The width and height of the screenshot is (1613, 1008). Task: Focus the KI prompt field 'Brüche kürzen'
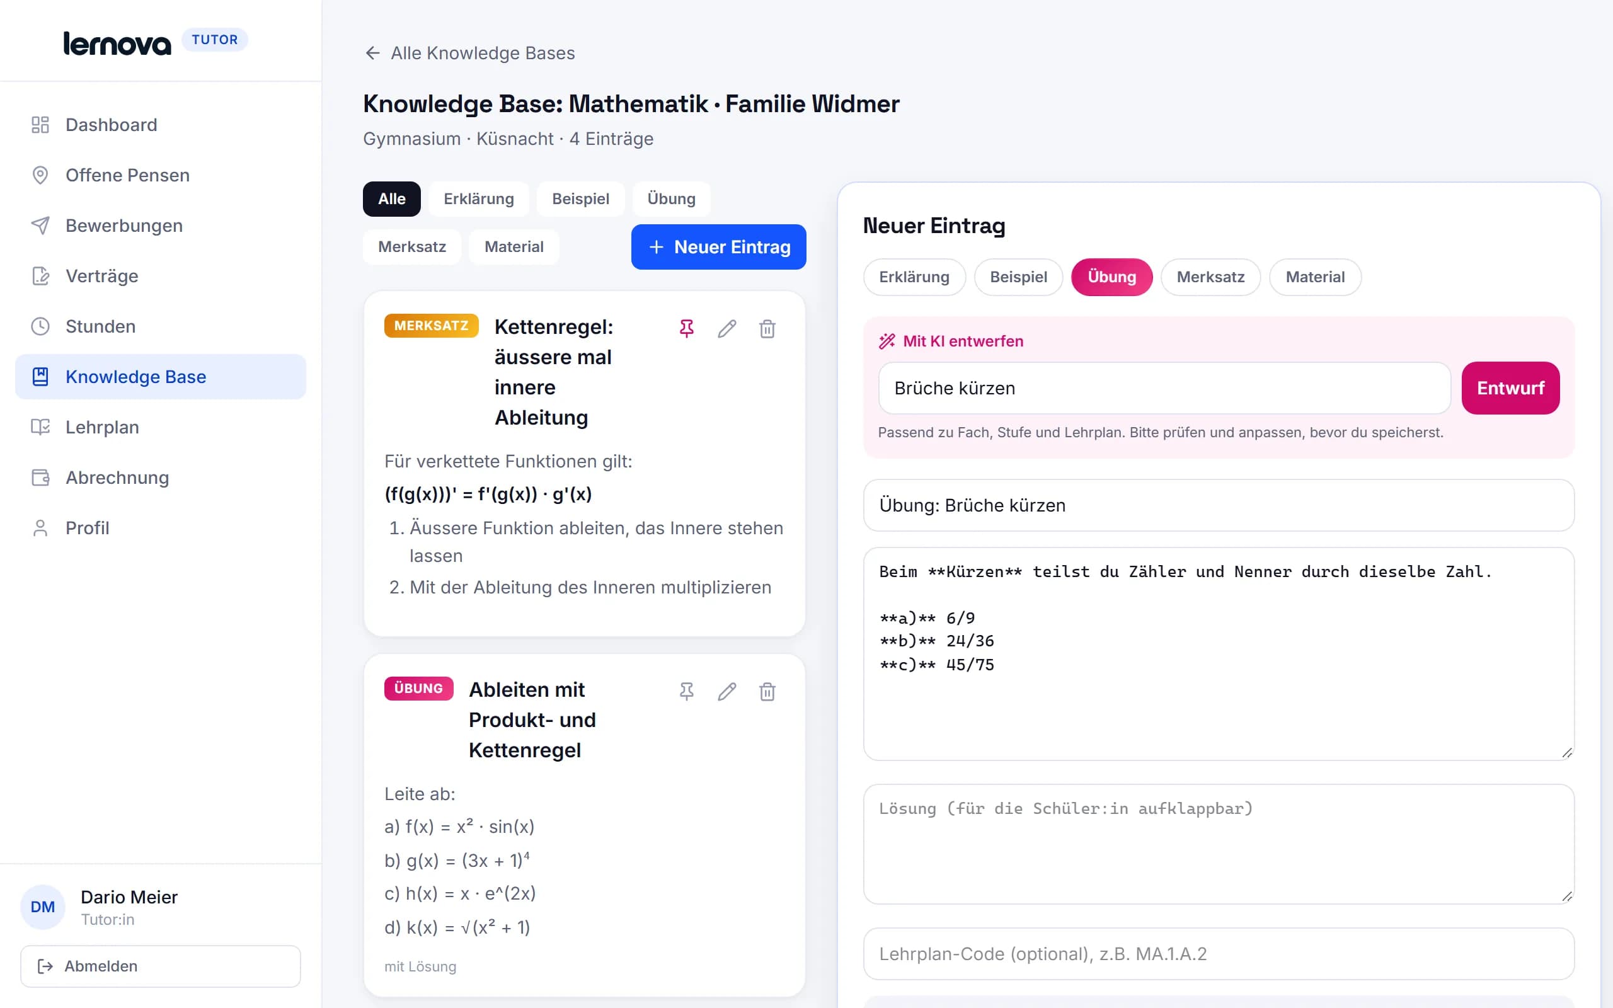tap(1164, 388)
